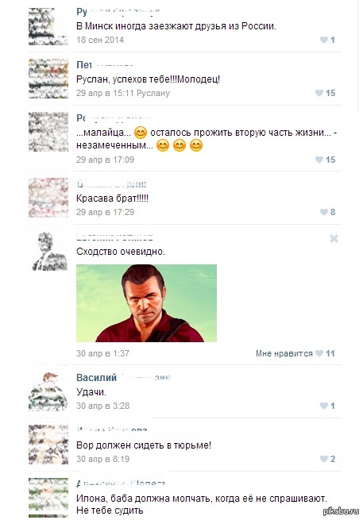Screen dimensions: 363x520
Task: Open the attached red-shirt man image
Action: (x=146, y=303)
